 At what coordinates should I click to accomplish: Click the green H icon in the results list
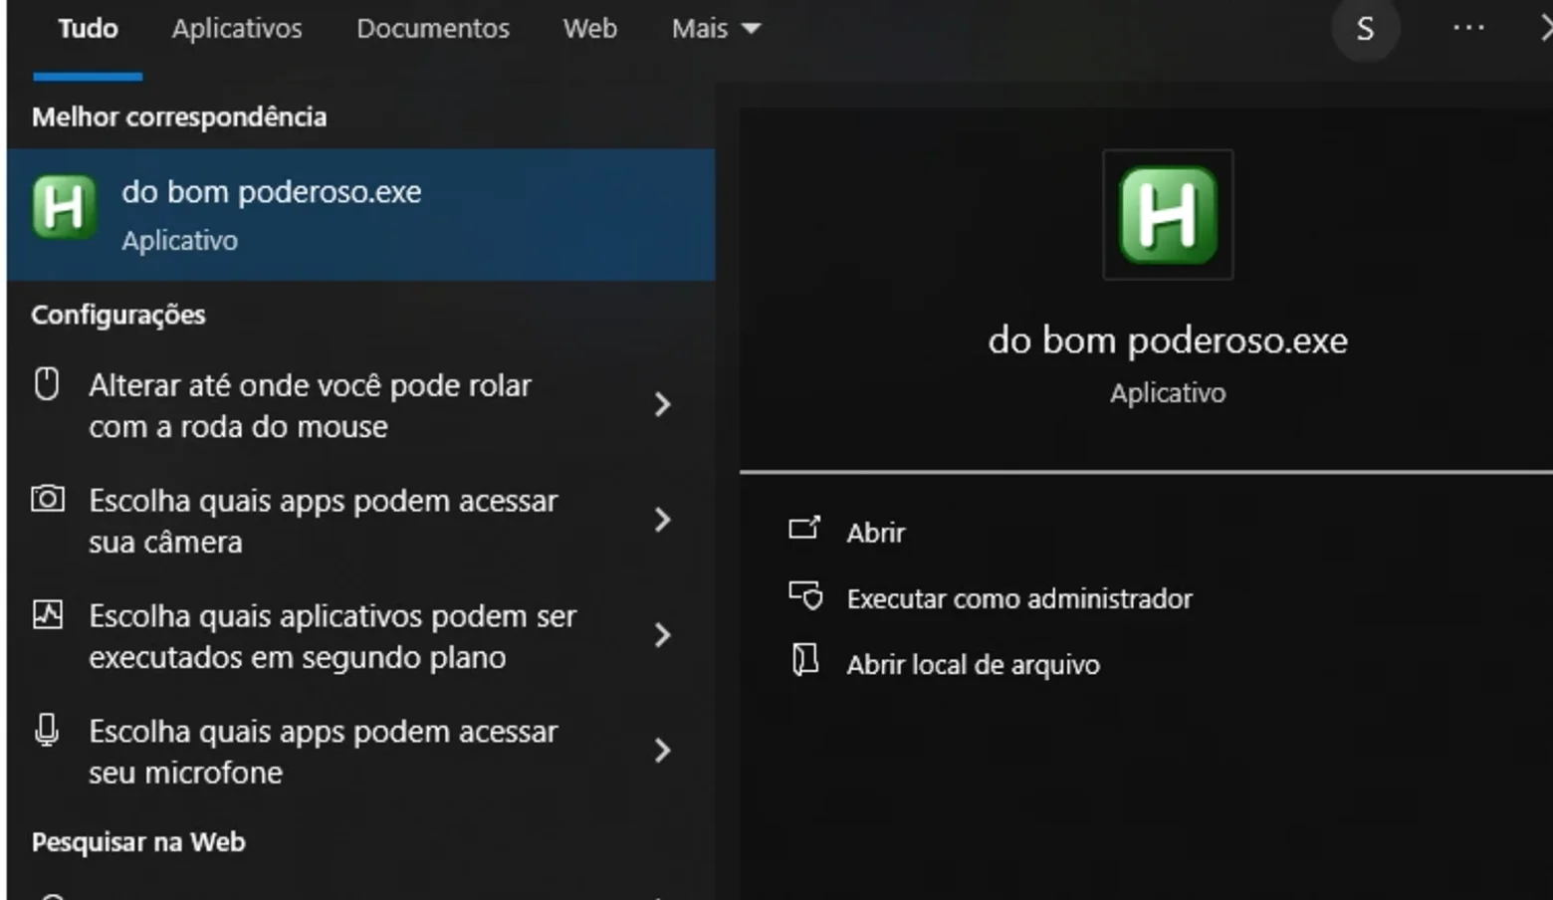64,207
